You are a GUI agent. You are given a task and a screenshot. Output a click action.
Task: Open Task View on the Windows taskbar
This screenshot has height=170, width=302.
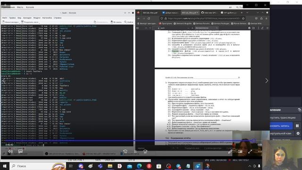[x=71, y=166]
